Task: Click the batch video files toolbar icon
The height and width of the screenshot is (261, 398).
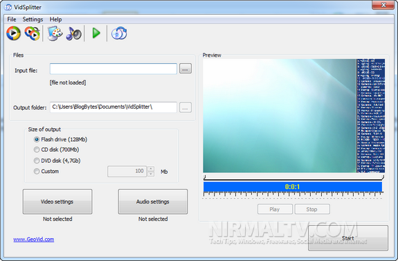Action: pos(33,33)
